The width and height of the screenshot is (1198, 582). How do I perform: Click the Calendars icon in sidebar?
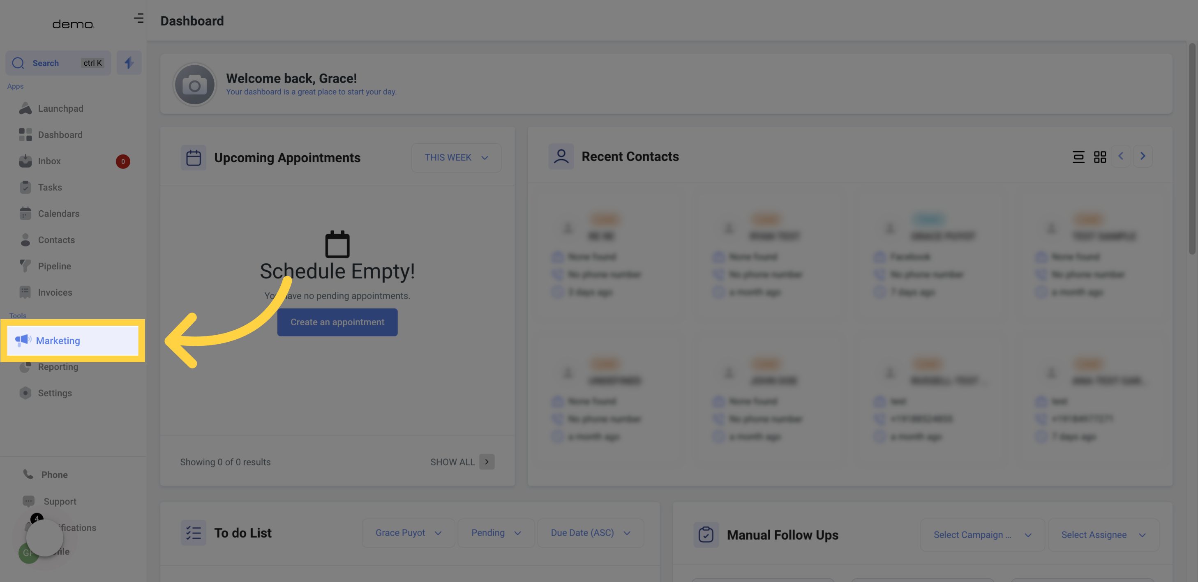click(x=25, y=213)
